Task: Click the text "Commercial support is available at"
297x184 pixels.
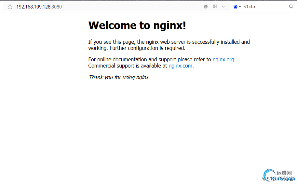Action: pos(128,66)
